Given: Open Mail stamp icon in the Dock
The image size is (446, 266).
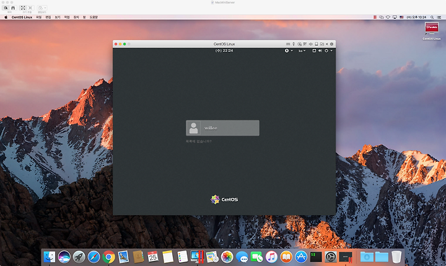Looking at the screenshot, I should point(123,257).
